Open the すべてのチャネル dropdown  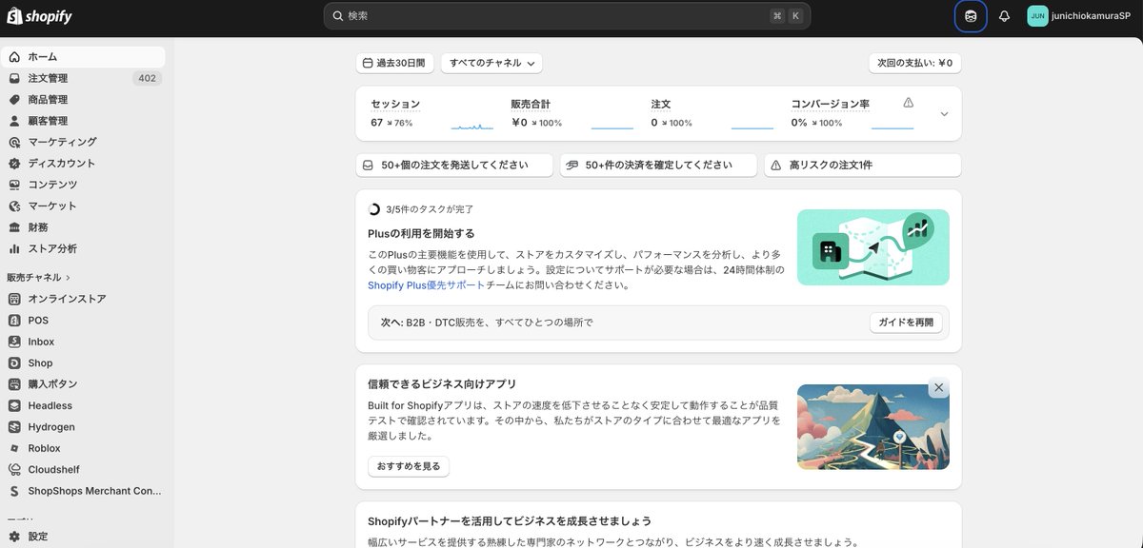point(491,63)
